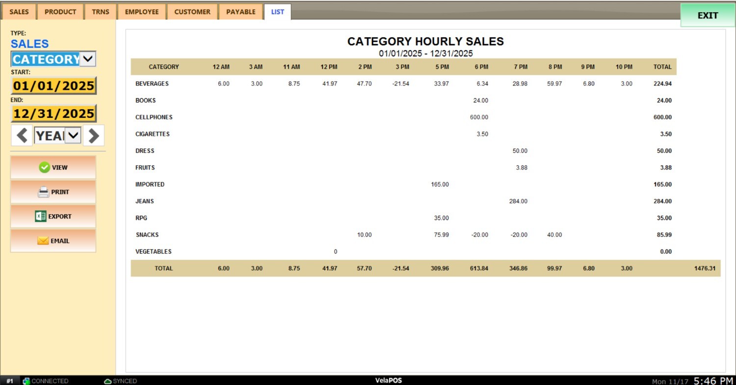Click the end date field 12/31/2025
This screenshot has height=385, width=736.
click(x=53, y=113)
